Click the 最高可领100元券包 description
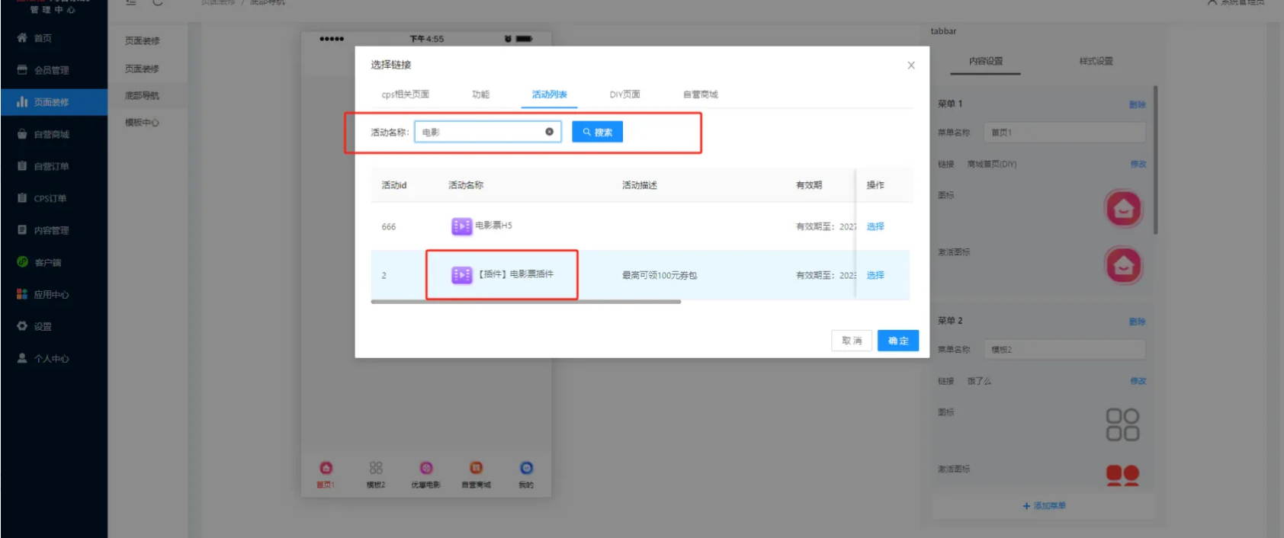The height and width of the screenshot is (538, 1284). (x=660, y=275)
